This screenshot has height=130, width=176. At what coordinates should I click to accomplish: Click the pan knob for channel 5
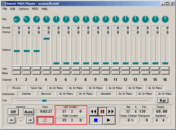pos(56,19)
